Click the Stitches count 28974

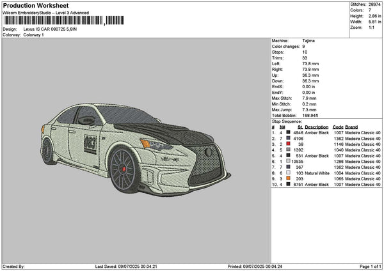373,4
